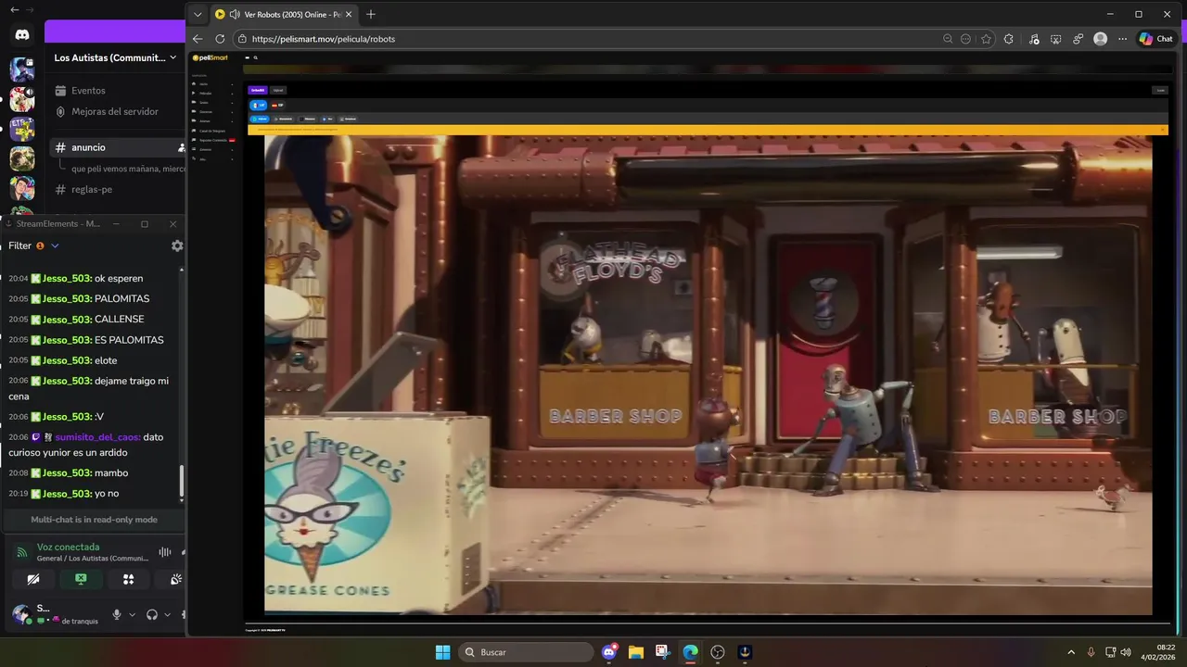1187x667 pixels.
Task: Click the taskbar Buscar search box
Action: pos(526,652)
